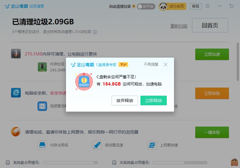Click the brown box icon at bottom right corner
Viewport: 240px width, 168px height.
234,162
